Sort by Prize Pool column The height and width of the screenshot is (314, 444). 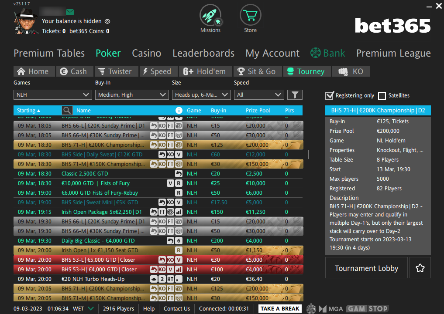click(x=258, y=111)
